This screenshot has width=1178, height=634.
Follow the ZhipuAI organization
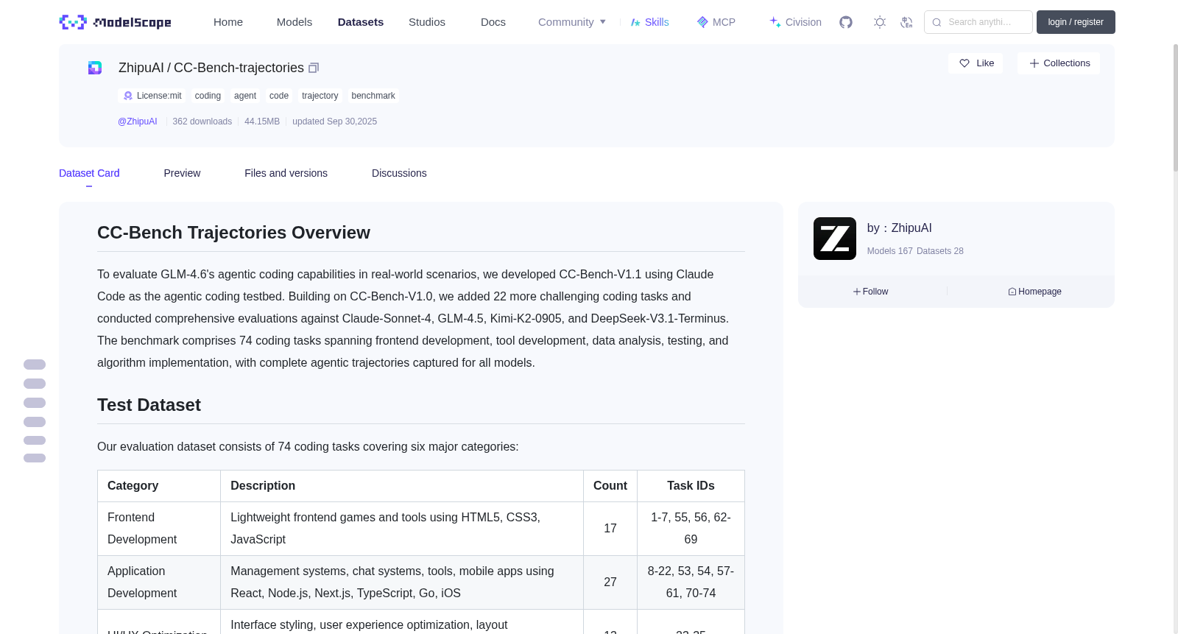(x=871, y=292)
